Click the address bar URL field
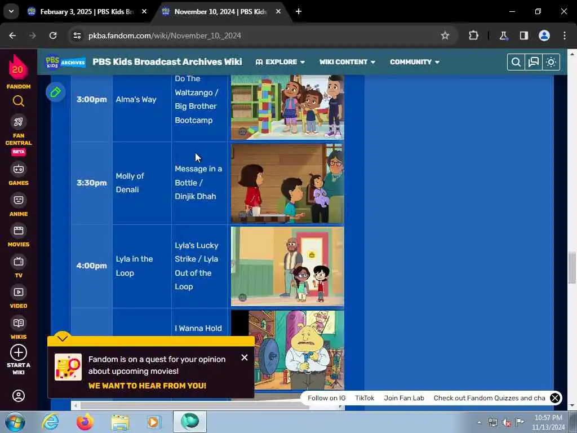 click(x=258, y=36)
